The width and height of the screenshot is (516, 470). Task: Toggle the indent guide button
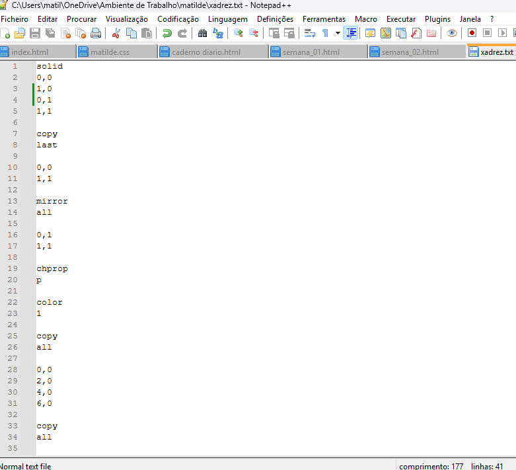[351, 33]
